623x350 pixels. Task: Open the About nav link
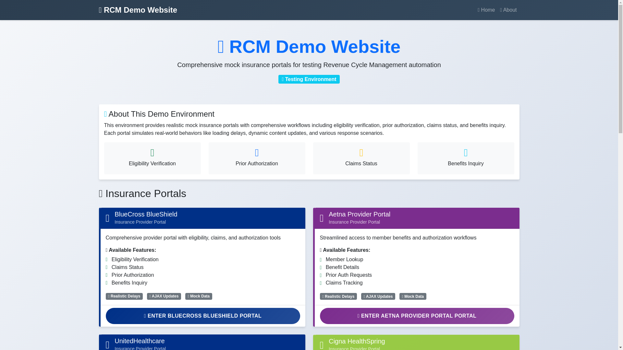(x=508, y=10)
